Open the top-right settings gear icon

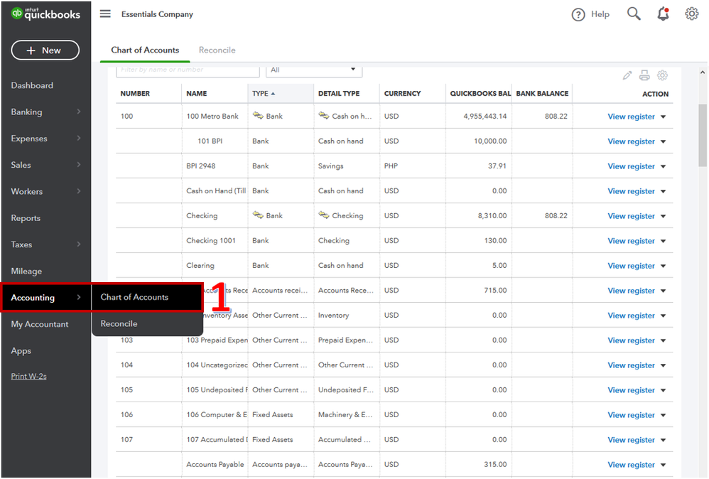click(x=691, y=14)
